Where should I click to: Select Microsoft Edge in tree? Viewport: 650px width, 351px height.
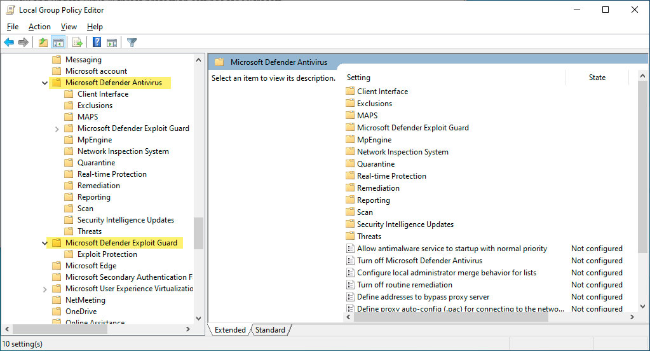click(x=91, y=266)
